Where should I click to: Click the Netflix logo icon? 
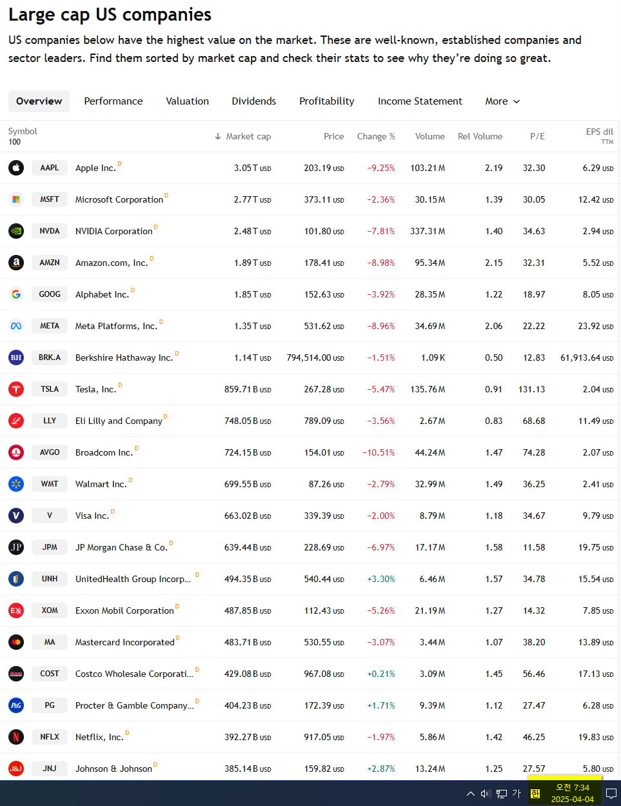click(16, 737)
